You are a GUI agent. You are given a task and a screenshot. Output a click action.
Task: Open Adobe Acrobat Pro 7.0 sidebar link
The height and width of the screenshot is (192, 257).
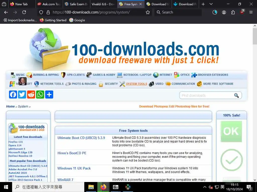click(x=23, y=169)
